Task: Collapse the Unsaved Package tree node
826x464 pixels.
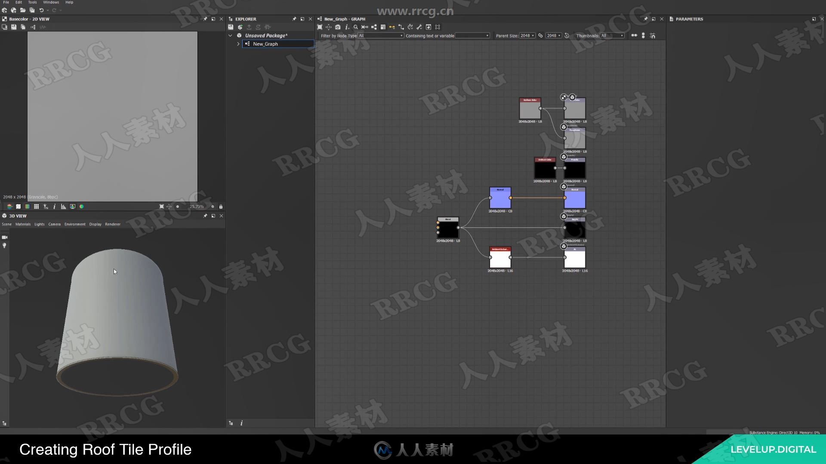Action: (x=230, y=36)
